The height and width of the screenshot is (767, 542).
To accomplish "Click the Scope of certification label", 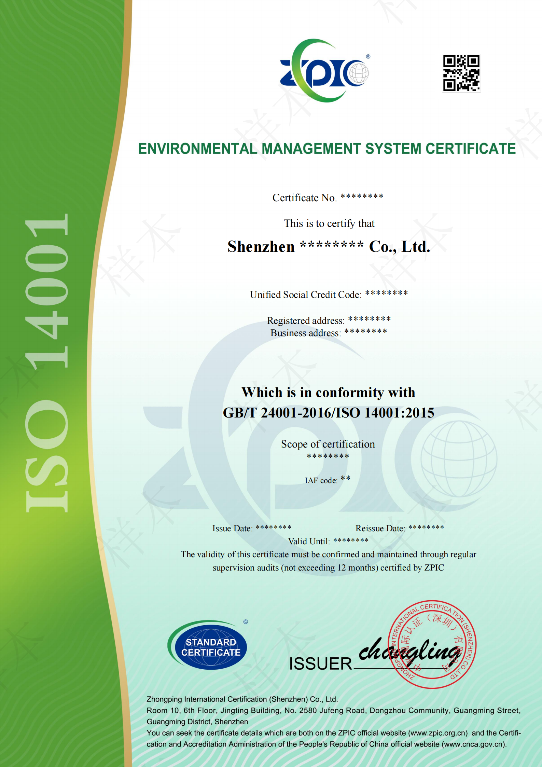I will point(328,444).
